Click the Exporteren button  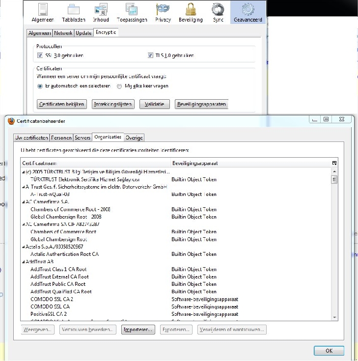click(176, 330)
